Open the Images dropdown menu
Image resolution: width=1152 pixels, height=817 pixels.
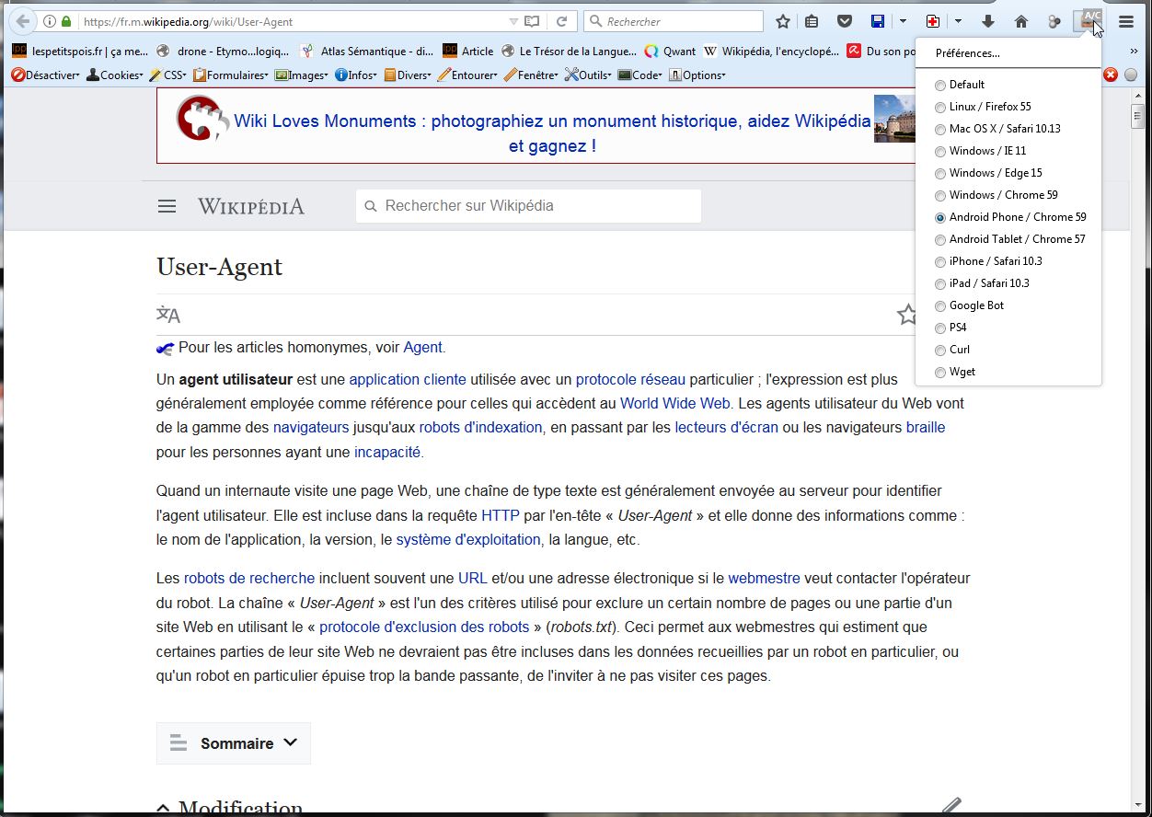(302, 75)
